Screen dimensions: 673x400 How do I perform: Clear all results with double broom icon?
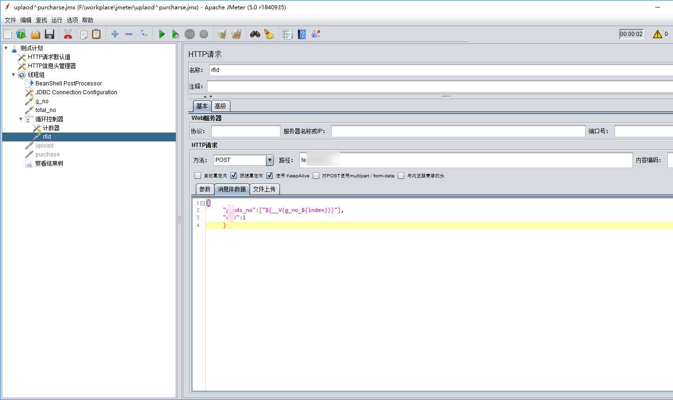[236, 34]
